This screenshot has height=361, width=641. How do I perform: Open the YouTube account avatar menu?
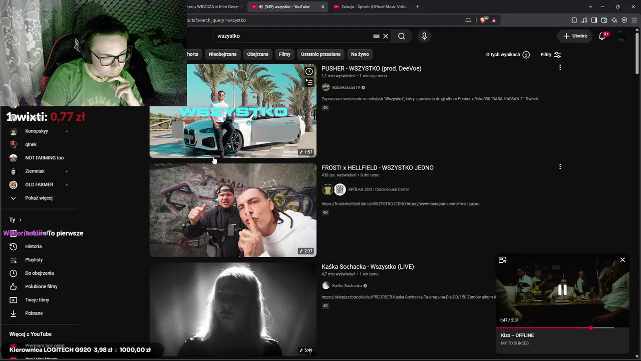(621, 36)
